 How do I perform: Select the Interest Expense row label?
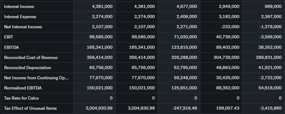pyautogui.click(x=20, y=17)
